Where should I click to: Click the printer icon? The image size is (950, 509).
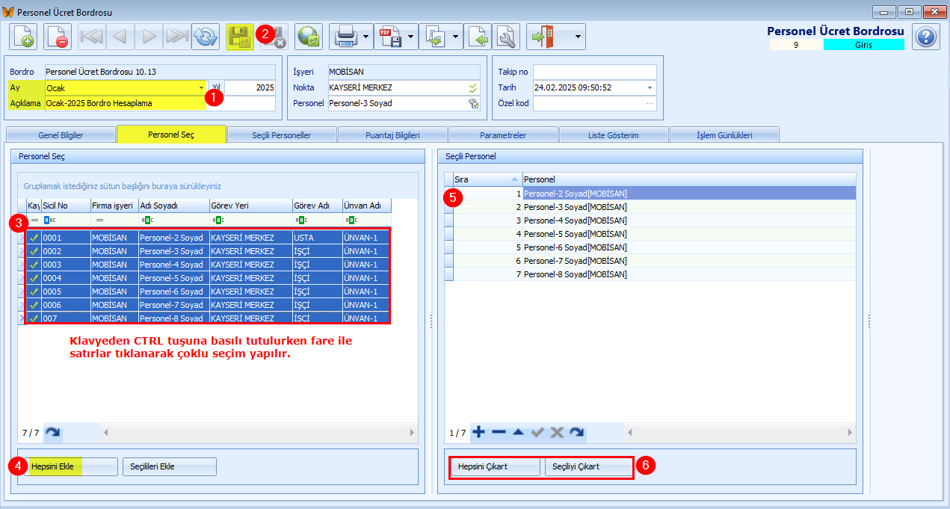[x=345, y=37]
